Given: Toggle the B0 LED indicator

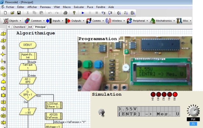Looking at the screenshot, I should [174, 94].
